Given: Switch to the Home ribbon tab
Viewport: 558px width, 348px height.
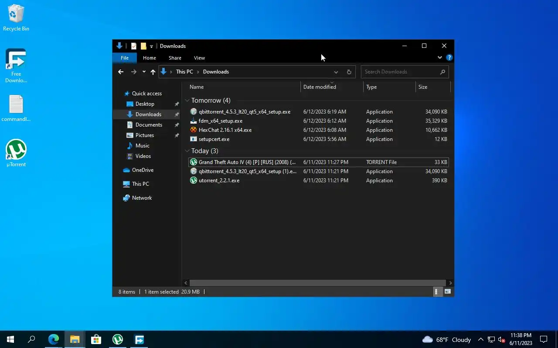Looking at the screenshot, I should point(150,58).
